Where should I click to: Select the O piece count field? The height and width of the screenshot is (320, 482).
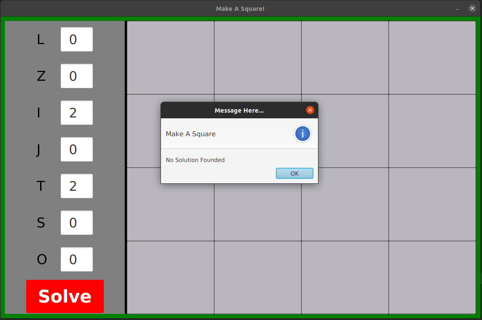[77, 259]
